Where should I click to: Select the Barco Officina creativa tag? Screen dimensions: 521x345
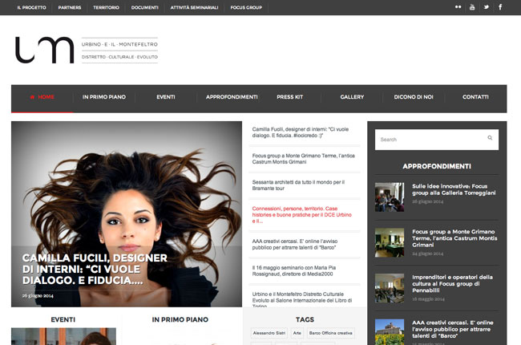(x=332, y=333)
